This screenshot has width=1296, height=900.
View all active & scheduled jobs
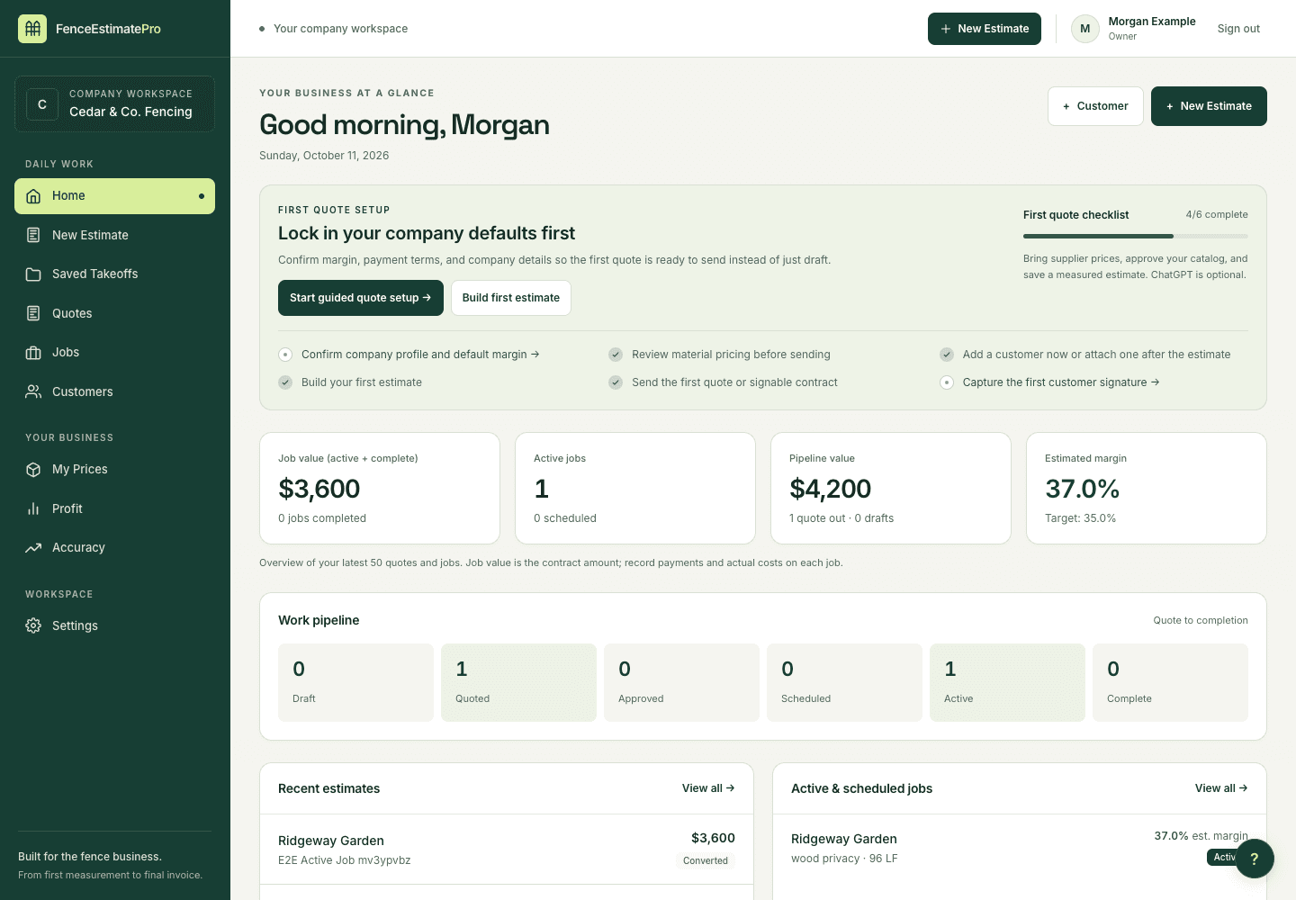[1221, 788]
